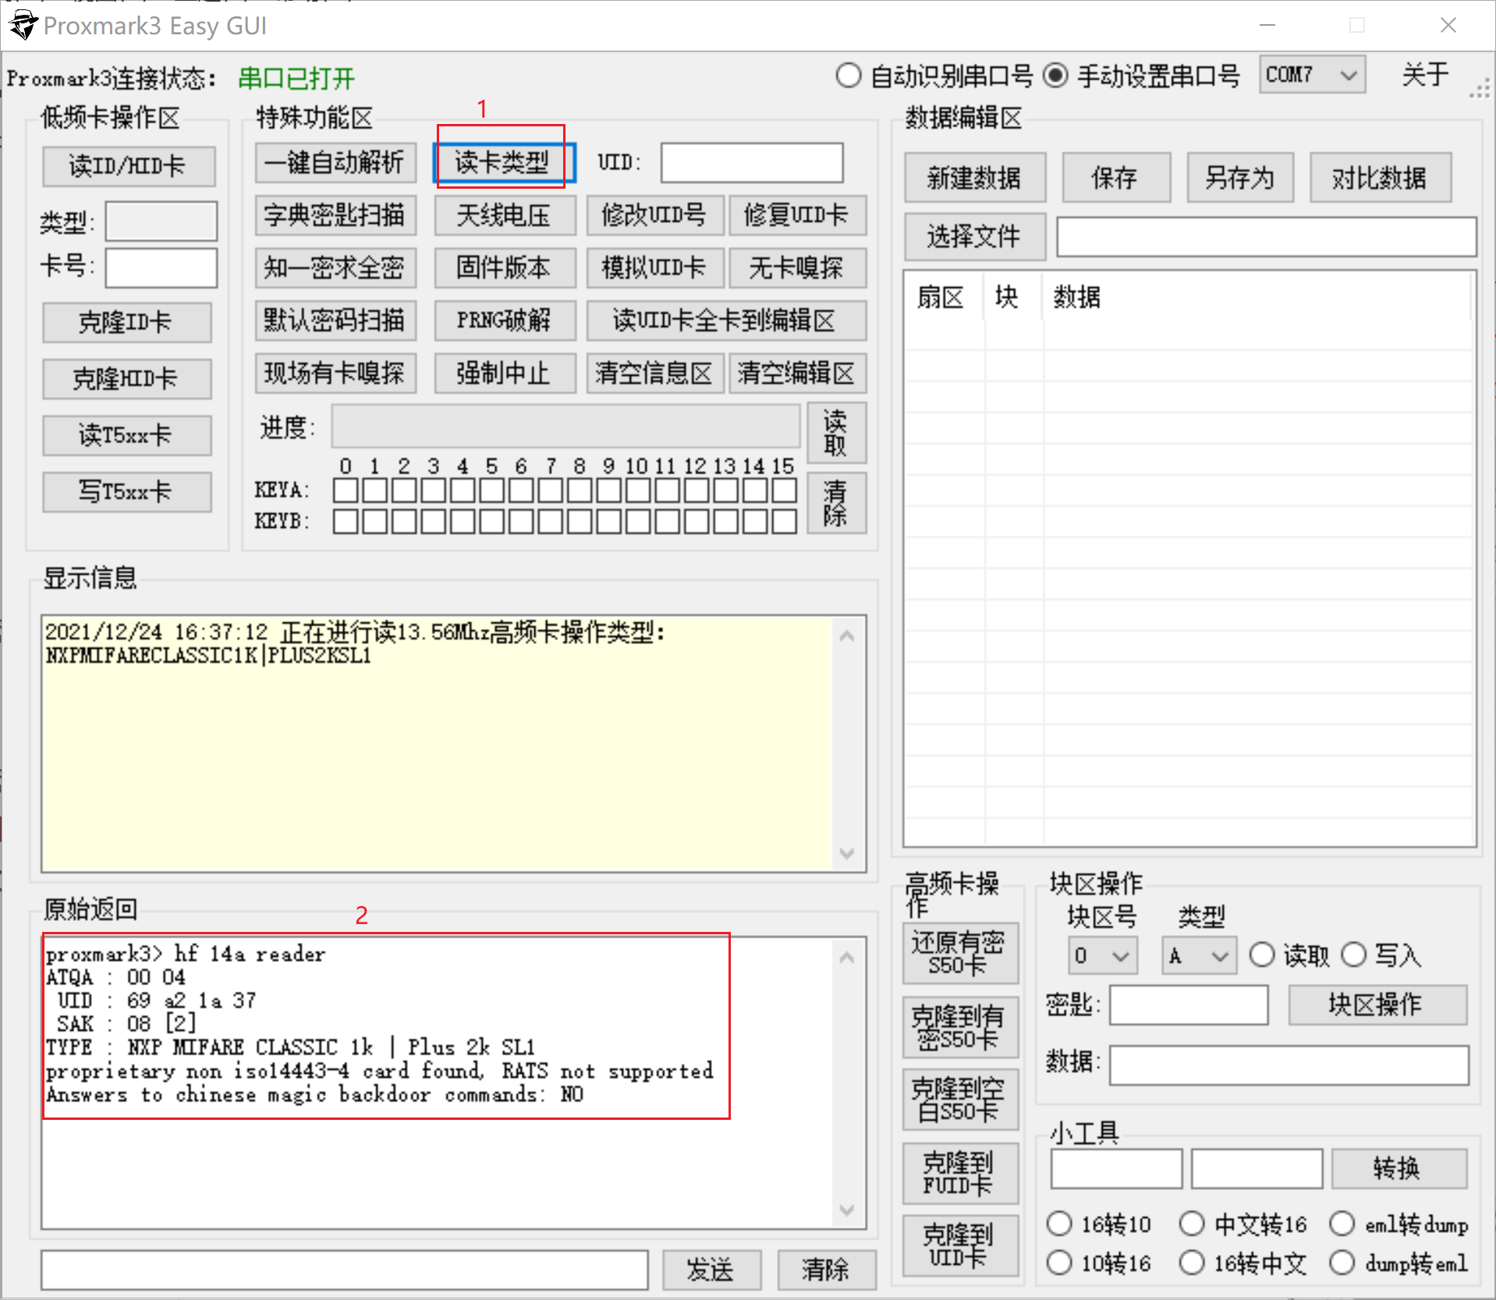
Task: Click the 一键自动解析 button
Action: [335, 163]
